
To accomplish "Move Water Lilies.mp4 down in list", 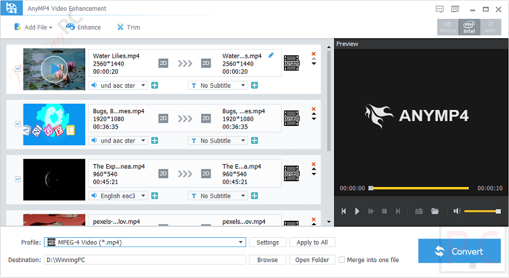I will (314, 64).
